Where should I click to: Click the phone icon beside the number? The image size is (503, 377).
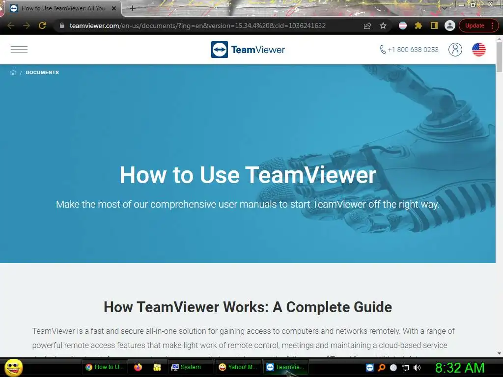point(383,50)
